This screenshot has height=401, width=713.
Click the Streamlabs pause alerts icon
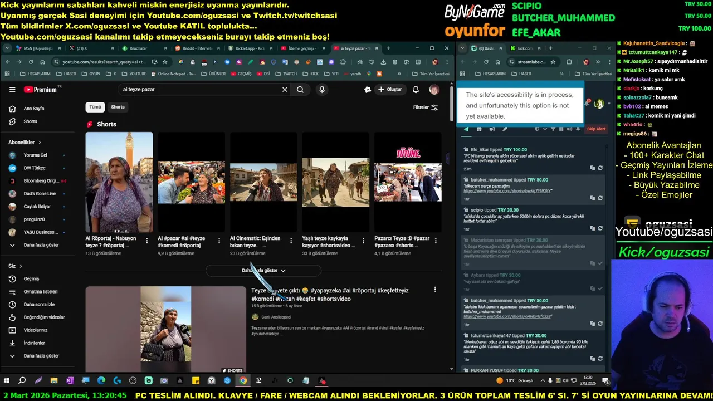point(561,129)
